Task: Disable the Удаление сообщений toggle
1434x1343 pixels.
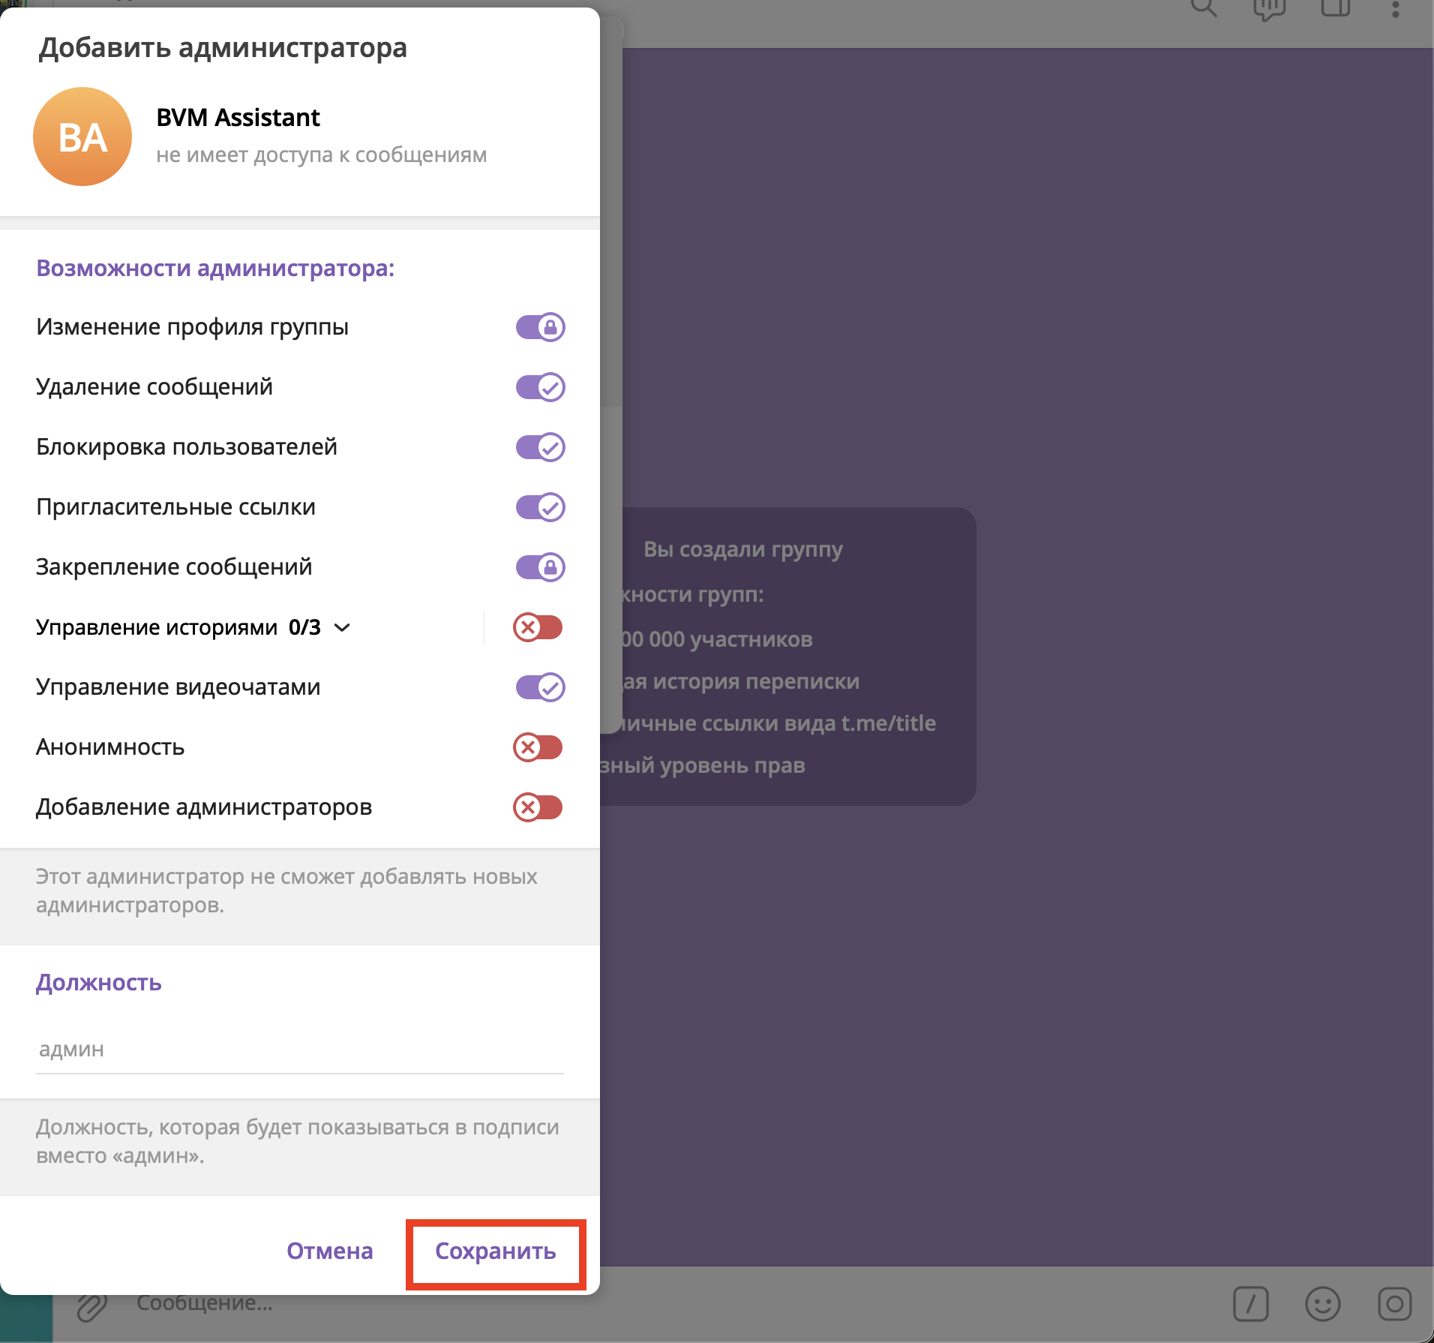Action: coord(540,387)
